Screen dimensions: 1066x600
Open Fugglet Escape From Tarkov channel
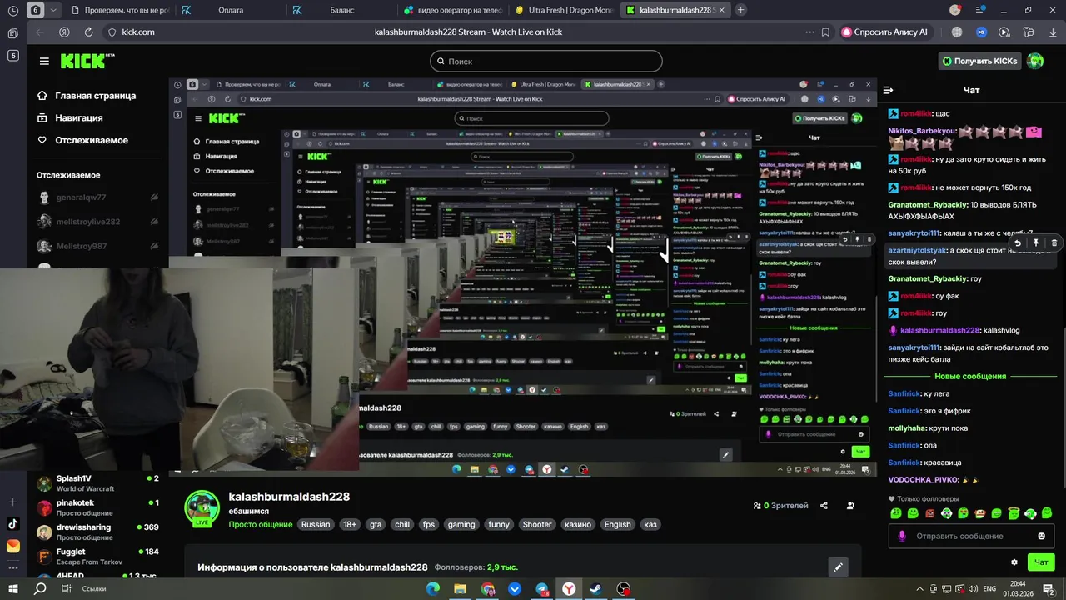(x=98, y=557)
